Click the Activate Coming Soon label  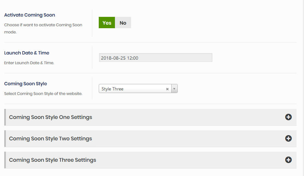tap(29, 15)
